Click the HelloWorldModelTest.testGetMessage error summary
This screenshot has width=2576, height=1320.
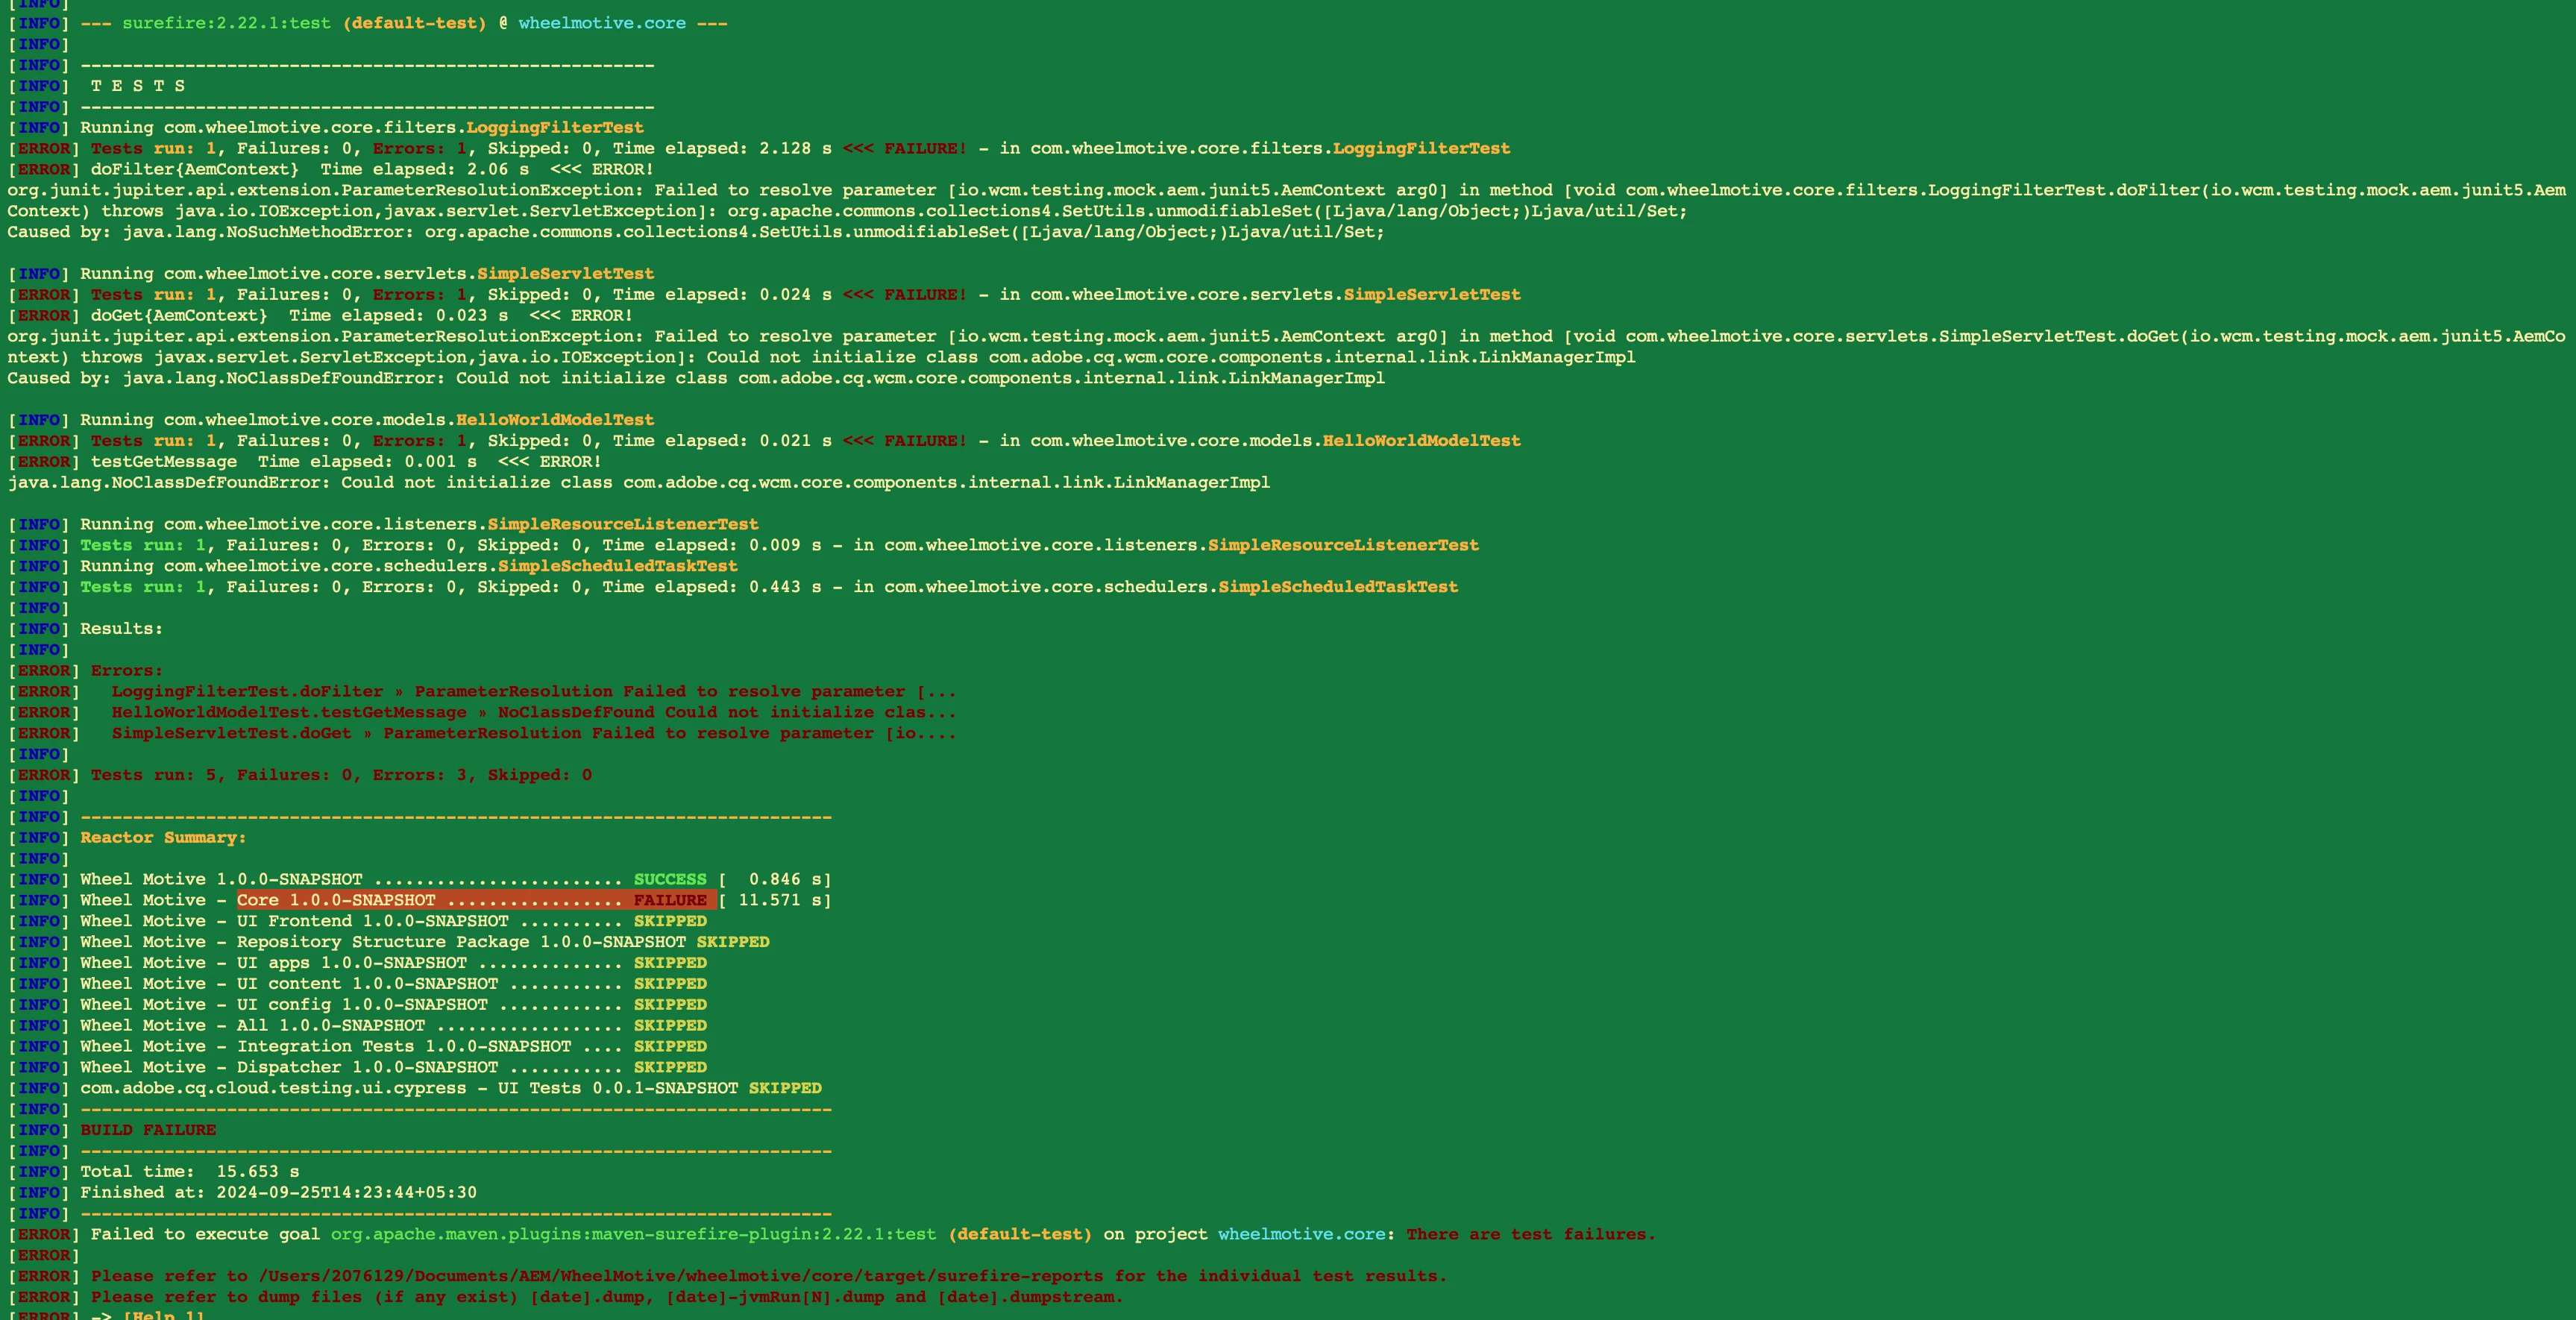(x=289, y=713)
